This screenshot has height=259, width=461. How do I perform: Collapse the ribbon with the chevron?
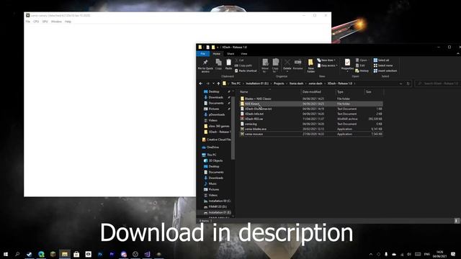point(458,54)
